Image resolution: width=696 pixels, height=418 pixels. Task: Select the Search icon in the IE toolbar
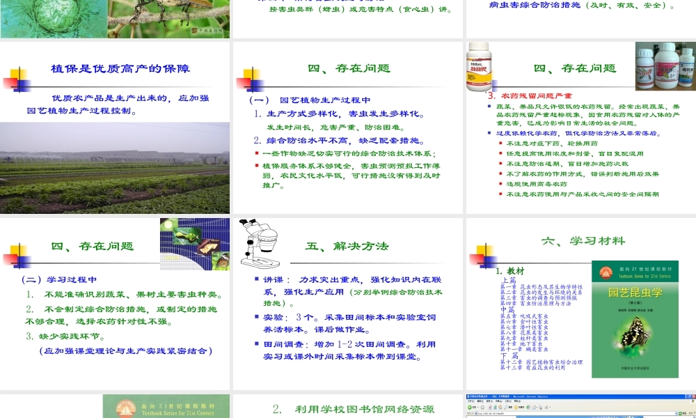[x=506, y=408]
